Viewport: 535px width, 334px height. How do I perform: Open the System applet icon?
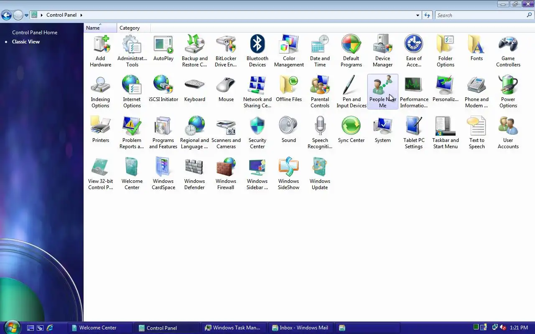pyautogui.click(x=383, y=130)
